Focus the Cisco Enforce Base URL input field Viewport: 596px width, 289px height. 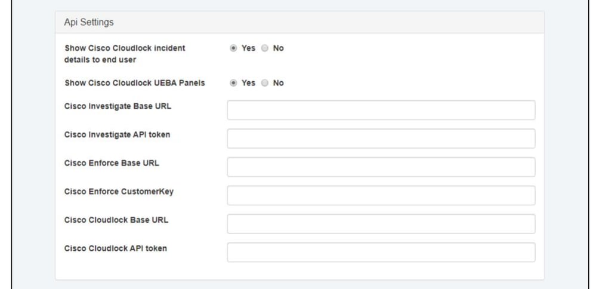(381, 167)
